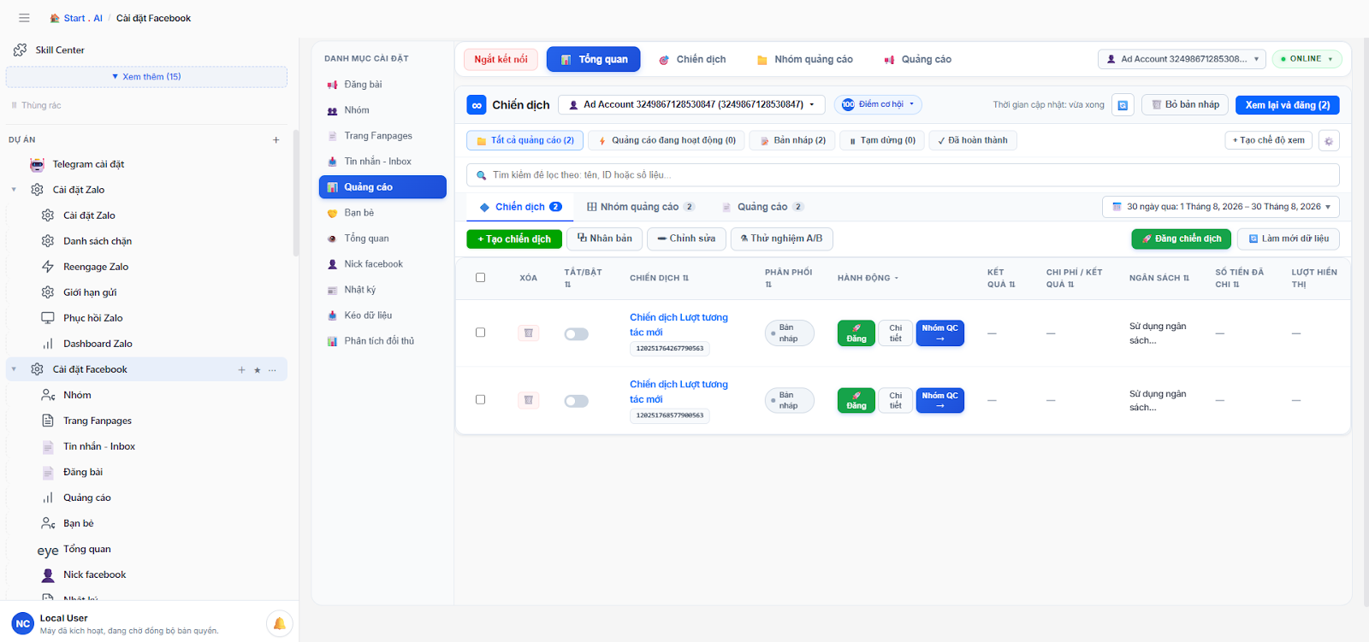Screen dimensions: 1369x642
Task: Open the Skill Center icon
Action: tap(21, 50)
